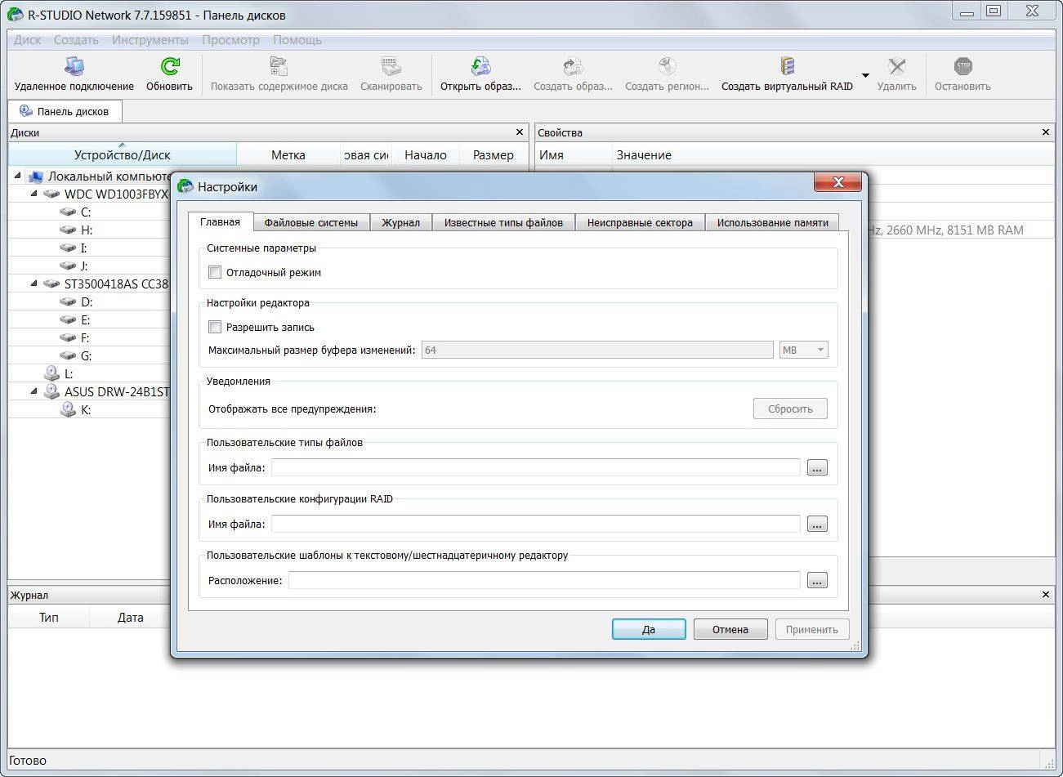The width and height of the screenshot is (1063, 777).
Task: Select the F: partition icon
Action: (x=68, y=337)
